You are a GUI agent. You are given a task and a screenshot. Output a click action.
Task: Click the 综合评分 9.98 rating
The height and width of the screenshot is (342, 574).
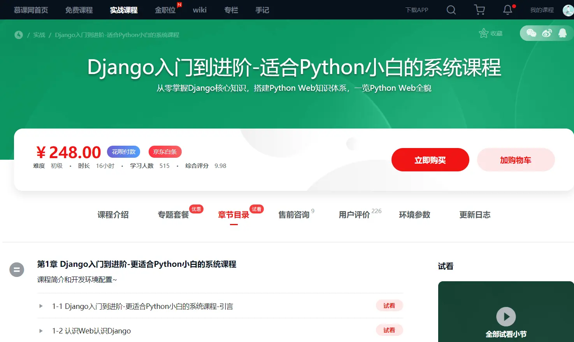pos(205,166)
